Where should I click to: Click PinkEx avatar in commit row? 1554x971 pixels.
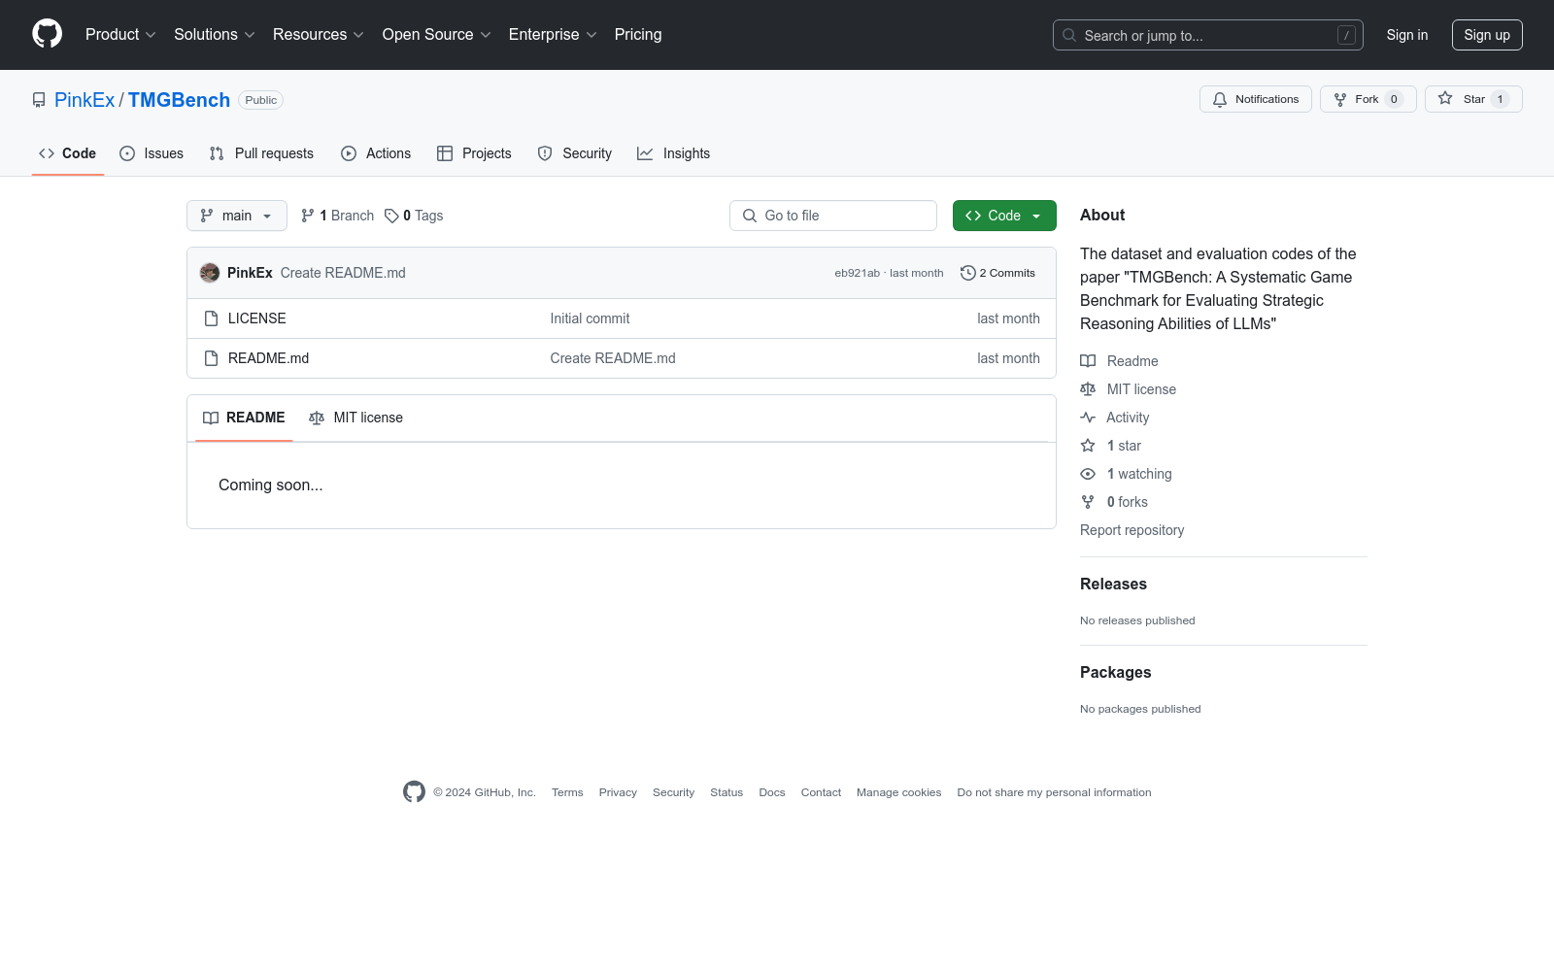tap(210, 273)
